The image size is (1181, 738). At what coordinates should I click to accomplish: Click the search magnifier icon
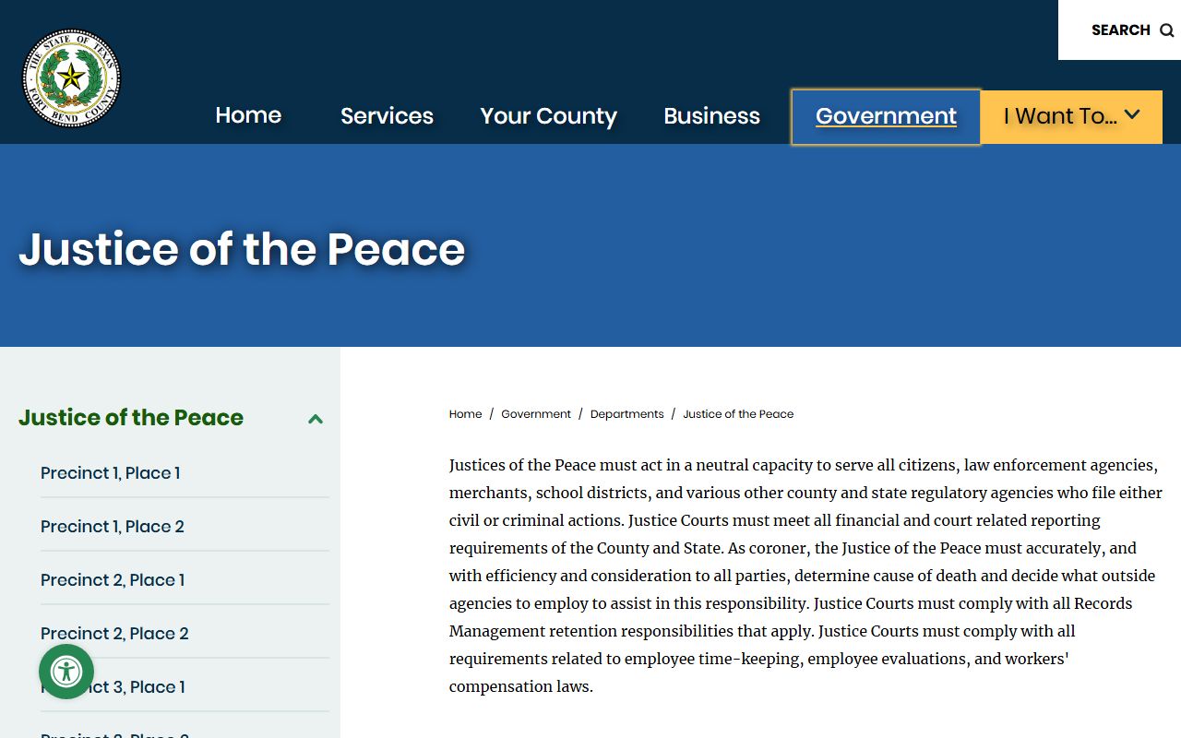1167,30
